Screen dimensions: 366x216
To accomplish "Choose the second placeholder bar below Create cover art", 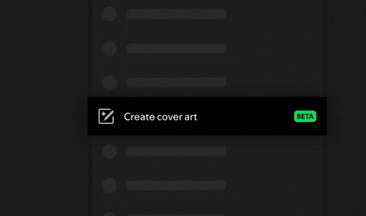I will (x=176, y=185).
